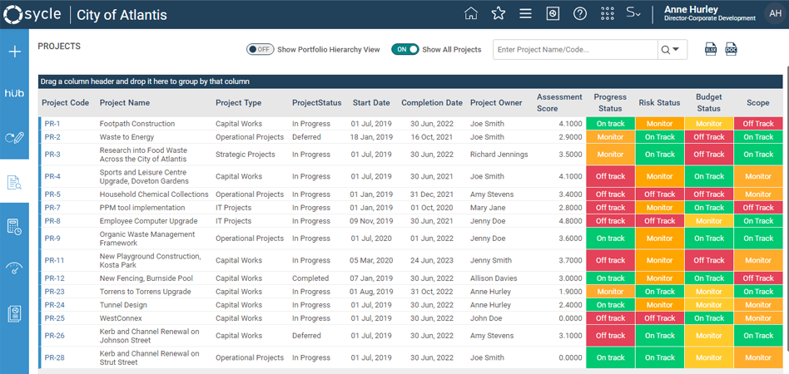Open the calculator clock sidebar icon
Screen dimensions: 789x374
click(15, 227)
